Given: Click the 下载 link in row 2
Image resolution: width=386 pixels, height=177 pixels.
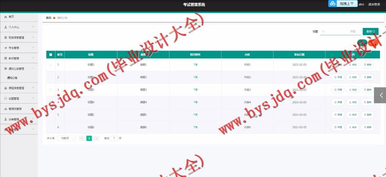Looking at the screenshot, I should pyautogui.click(x=195, y=77).
